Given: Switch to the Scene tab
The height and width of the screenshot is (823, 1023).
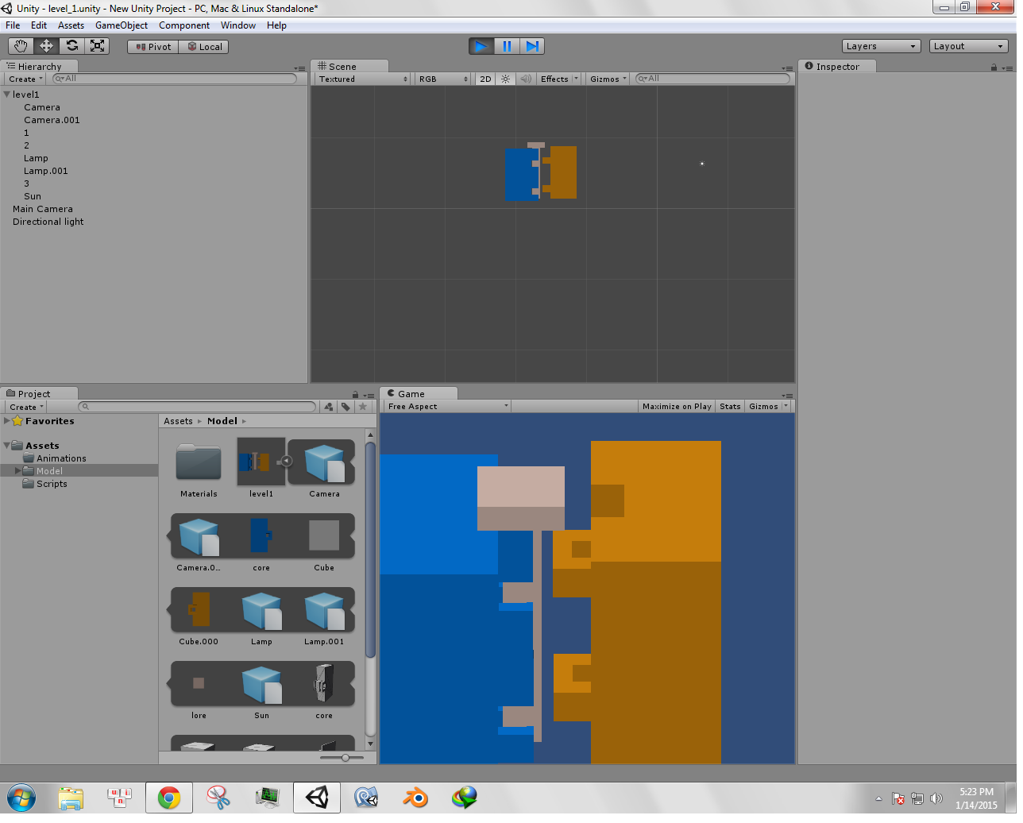Looking at the screenshot, I should point(349,67).
